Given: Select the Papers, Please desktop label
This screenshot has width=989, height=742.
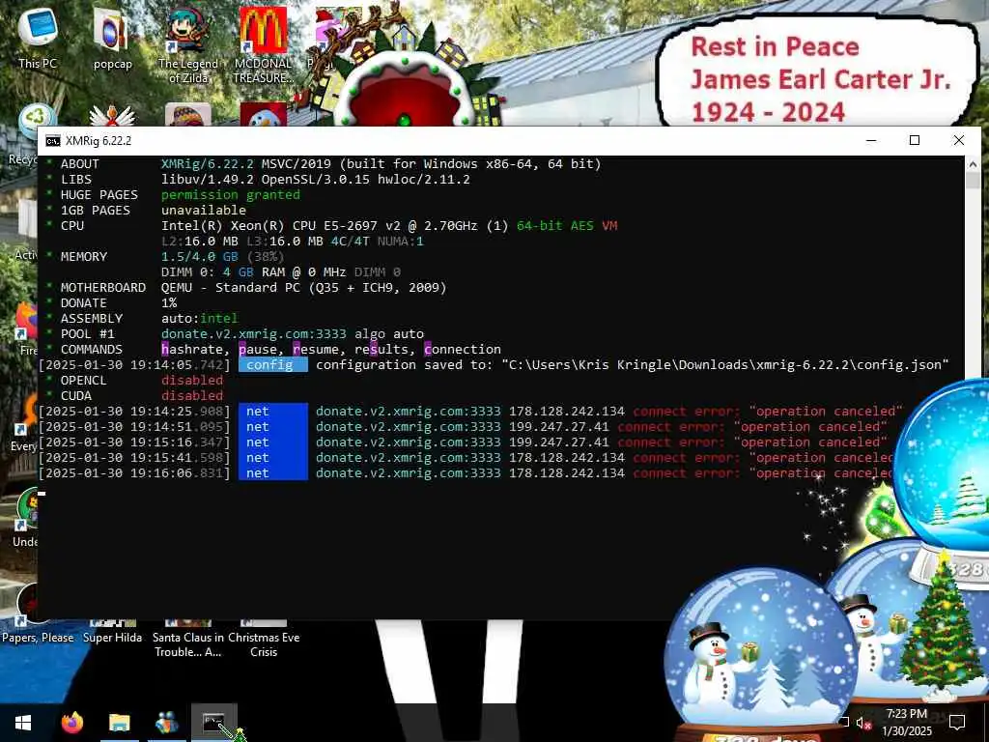Looking at the screenshot, I should click(x=38, y=638).
